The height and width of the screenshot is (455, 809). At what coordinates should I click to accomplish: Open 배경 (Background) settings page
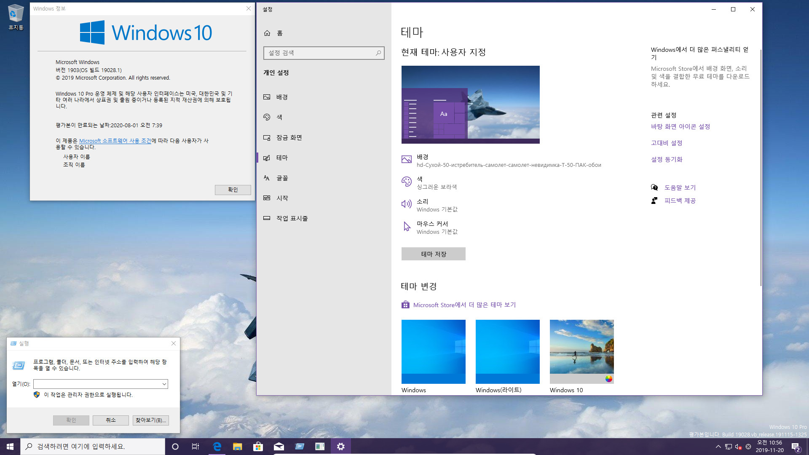click(x=324, y=97)
